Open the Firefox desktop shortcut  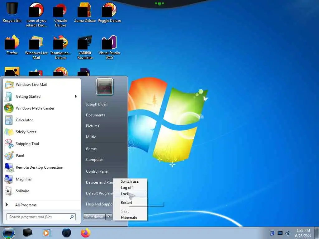click(x=12, y=45)
